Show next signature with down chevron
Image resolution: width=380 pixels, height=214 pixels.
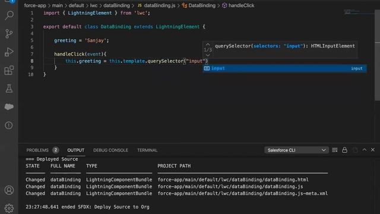(208, 55)
